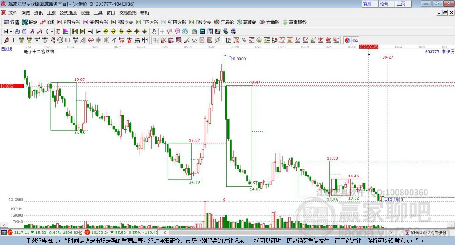
Task: Click the blue infinity loop icon
Action: point(355,40)
